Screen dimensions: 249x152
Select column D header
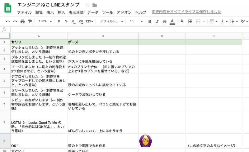pos(214,36)
